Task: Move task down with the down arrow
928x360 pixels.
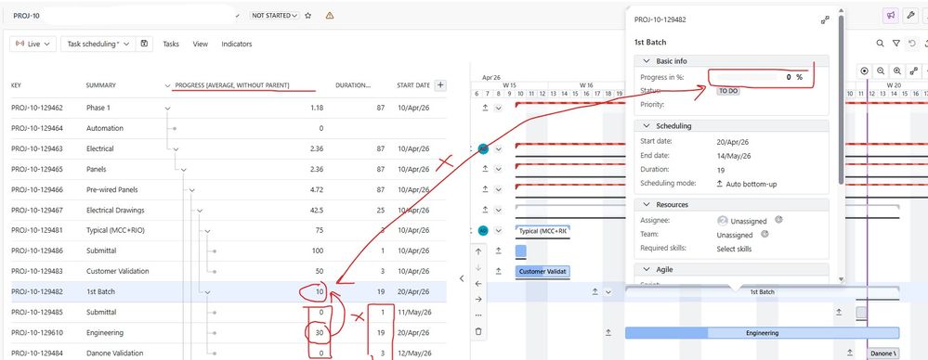Action: click(x=478, y=267)
